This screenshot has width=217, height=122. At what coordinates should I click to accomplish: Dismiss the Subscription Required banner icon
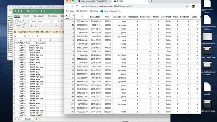15,32
